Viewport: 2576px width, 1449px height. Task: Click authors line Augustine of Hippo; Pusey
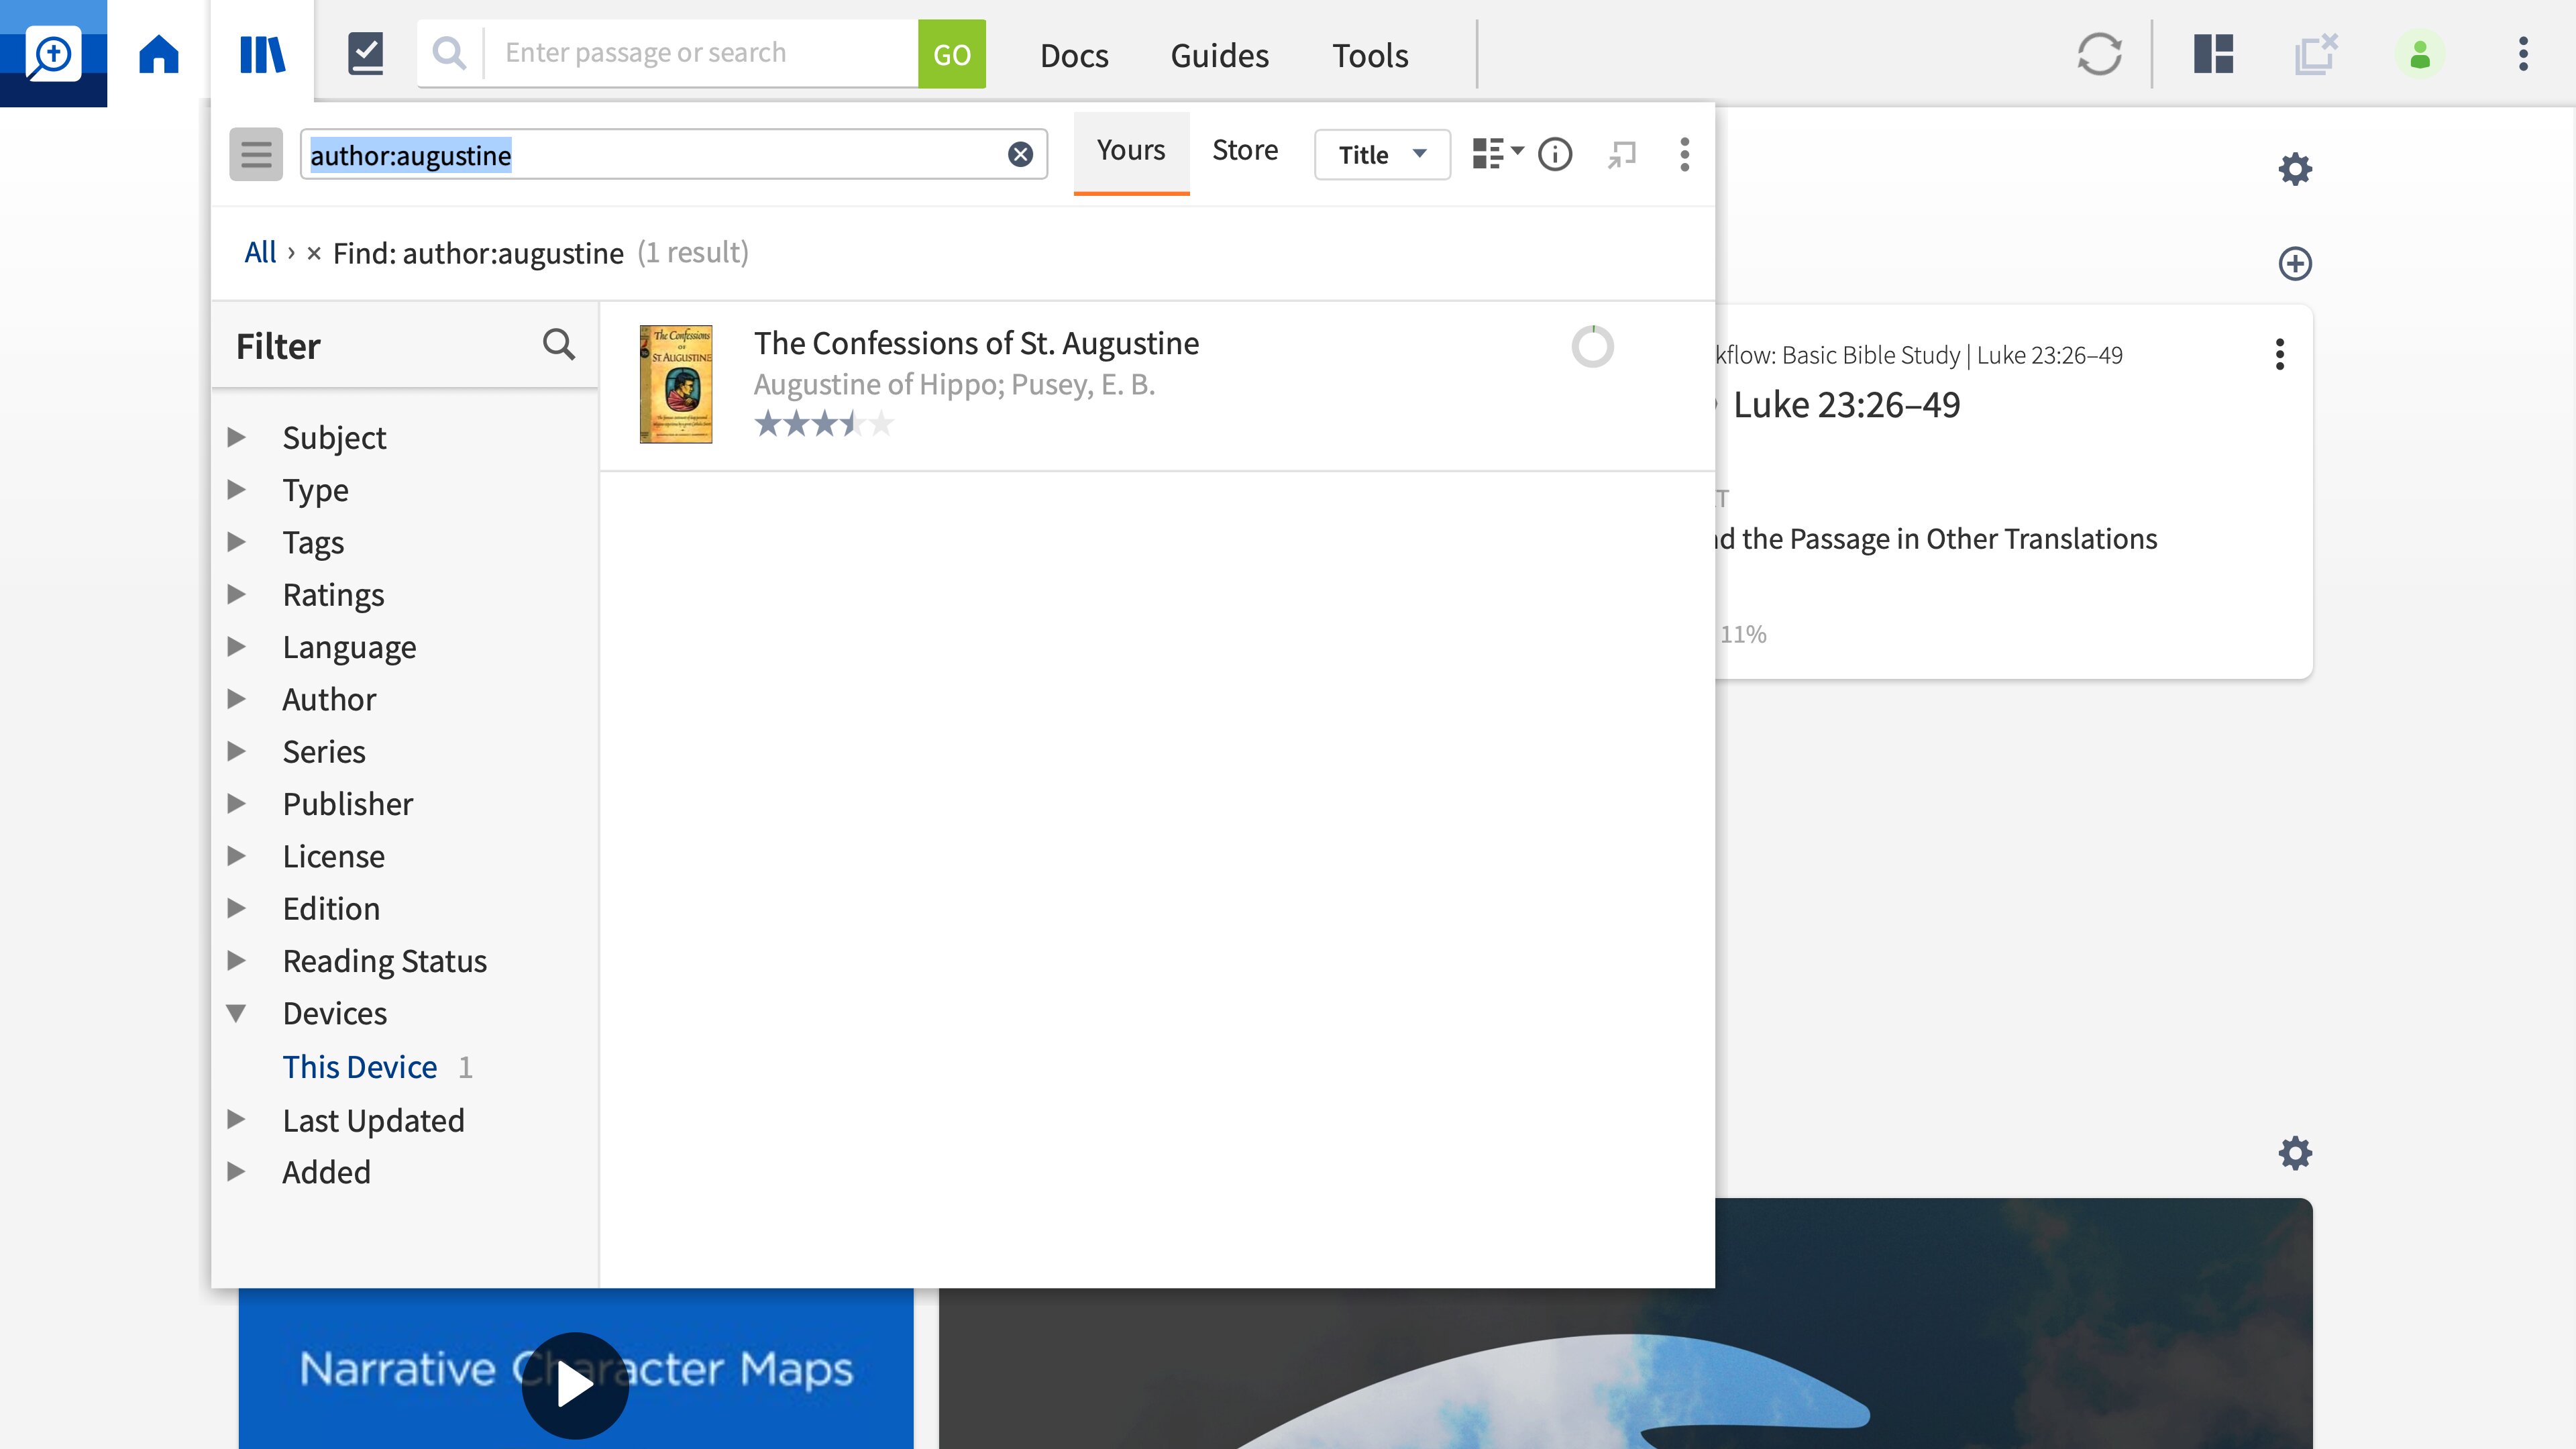click(x=954, y=385)
